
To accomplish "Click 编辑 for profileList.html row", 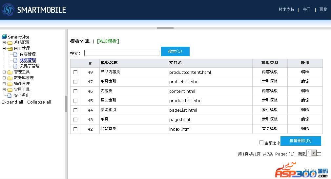I will pyautogui.click(x=305, y=81).
